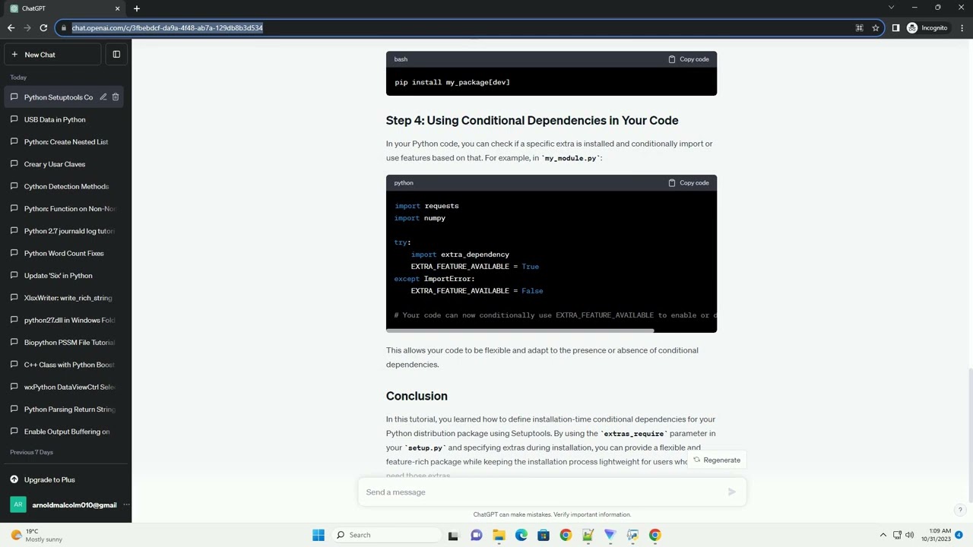
Task: Open the help question mark button
Action: (x=960, y=511)
